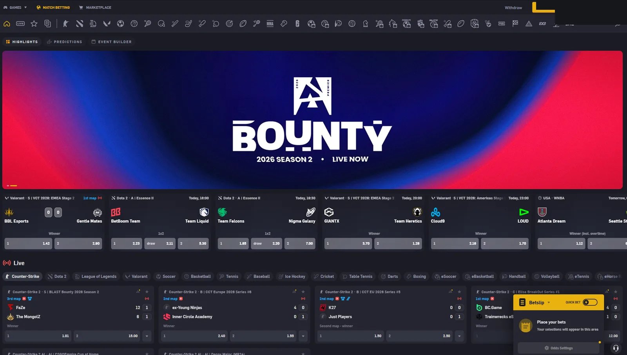Bet on Inner Circle Academy at odds 1.55

[263, 336]
